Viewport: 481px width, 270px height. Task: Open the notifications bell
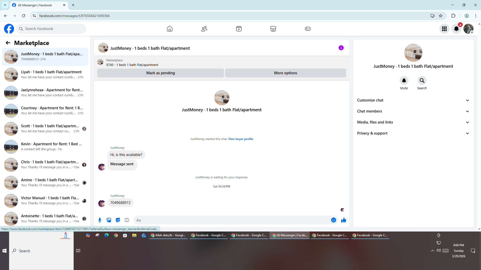pyautogui.click(x=456, y=29)
